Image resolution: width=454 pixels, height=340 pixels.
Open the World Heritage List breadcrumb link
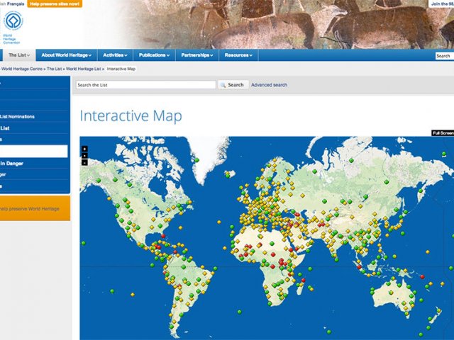pos(84,69)
